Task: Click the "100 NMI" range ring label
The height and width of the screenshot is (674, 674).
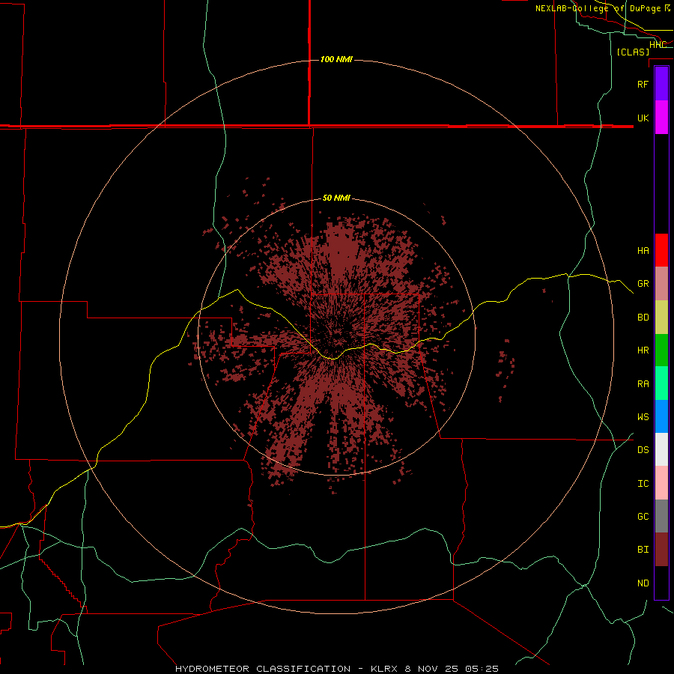Action: pyautogui.click(x=336, y=59)
